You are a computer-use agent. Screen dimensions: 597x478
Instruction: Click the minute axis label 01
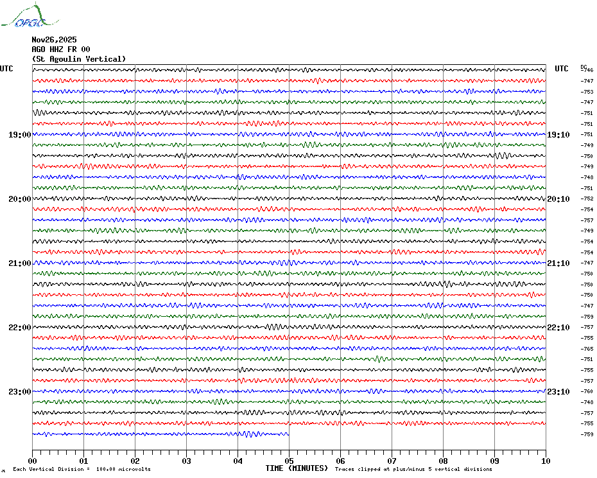pyautogui.click(x=83, y=461)
